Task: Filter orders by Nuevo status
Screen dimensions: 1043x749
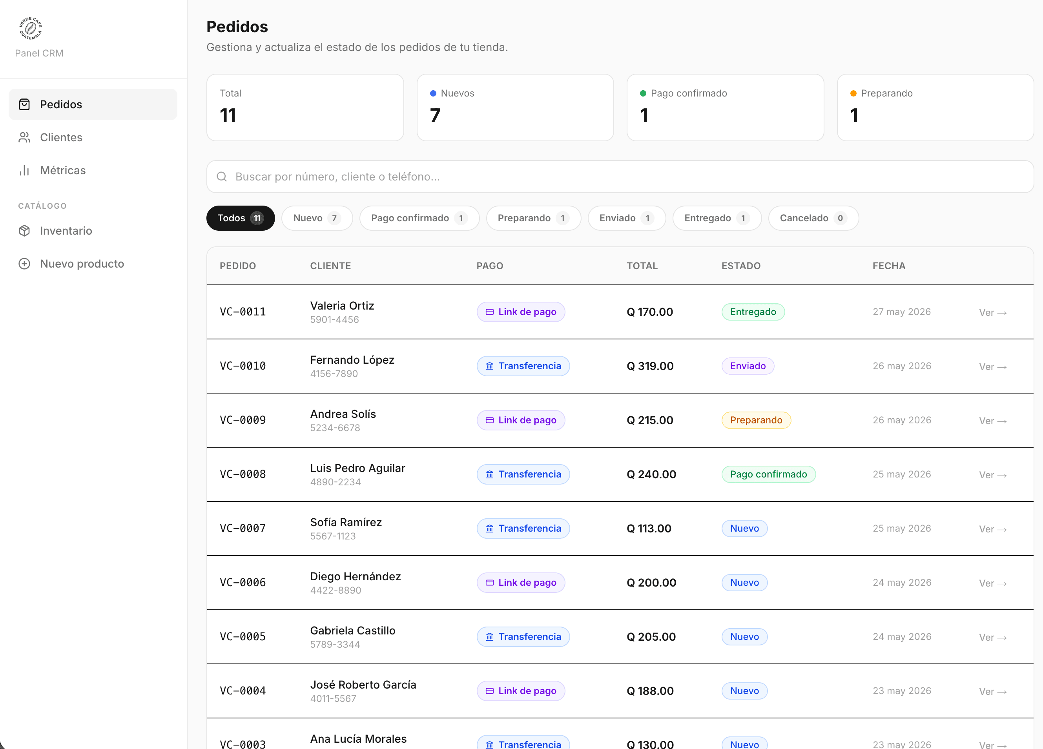Action: (x=317, y=218)
